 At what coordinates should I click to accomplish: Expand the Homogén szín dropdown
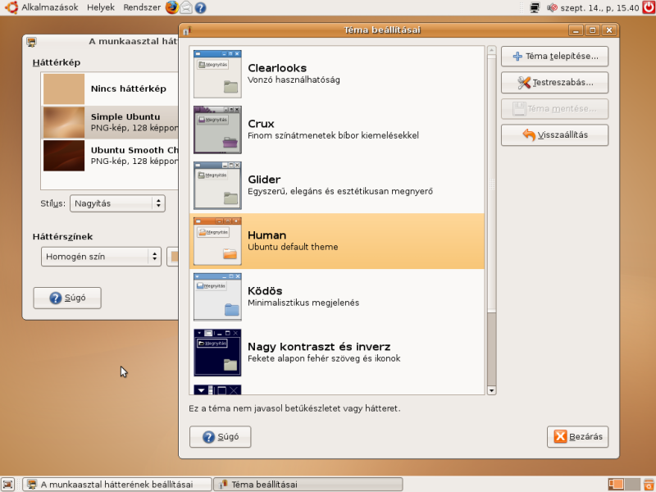click(x=101, y=257)
